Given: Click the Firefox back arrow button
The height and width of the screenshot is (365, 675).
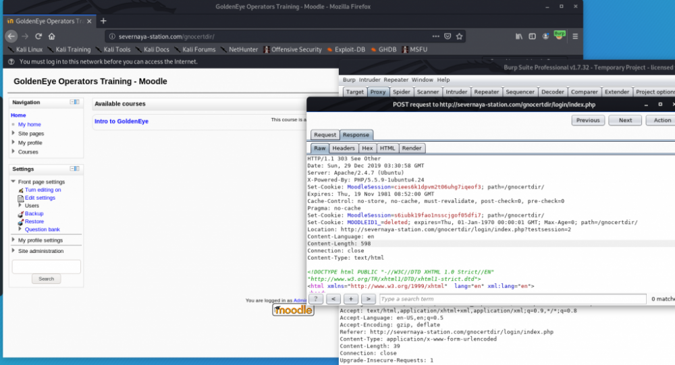Looking at the screenshot, I should (11, 36).
